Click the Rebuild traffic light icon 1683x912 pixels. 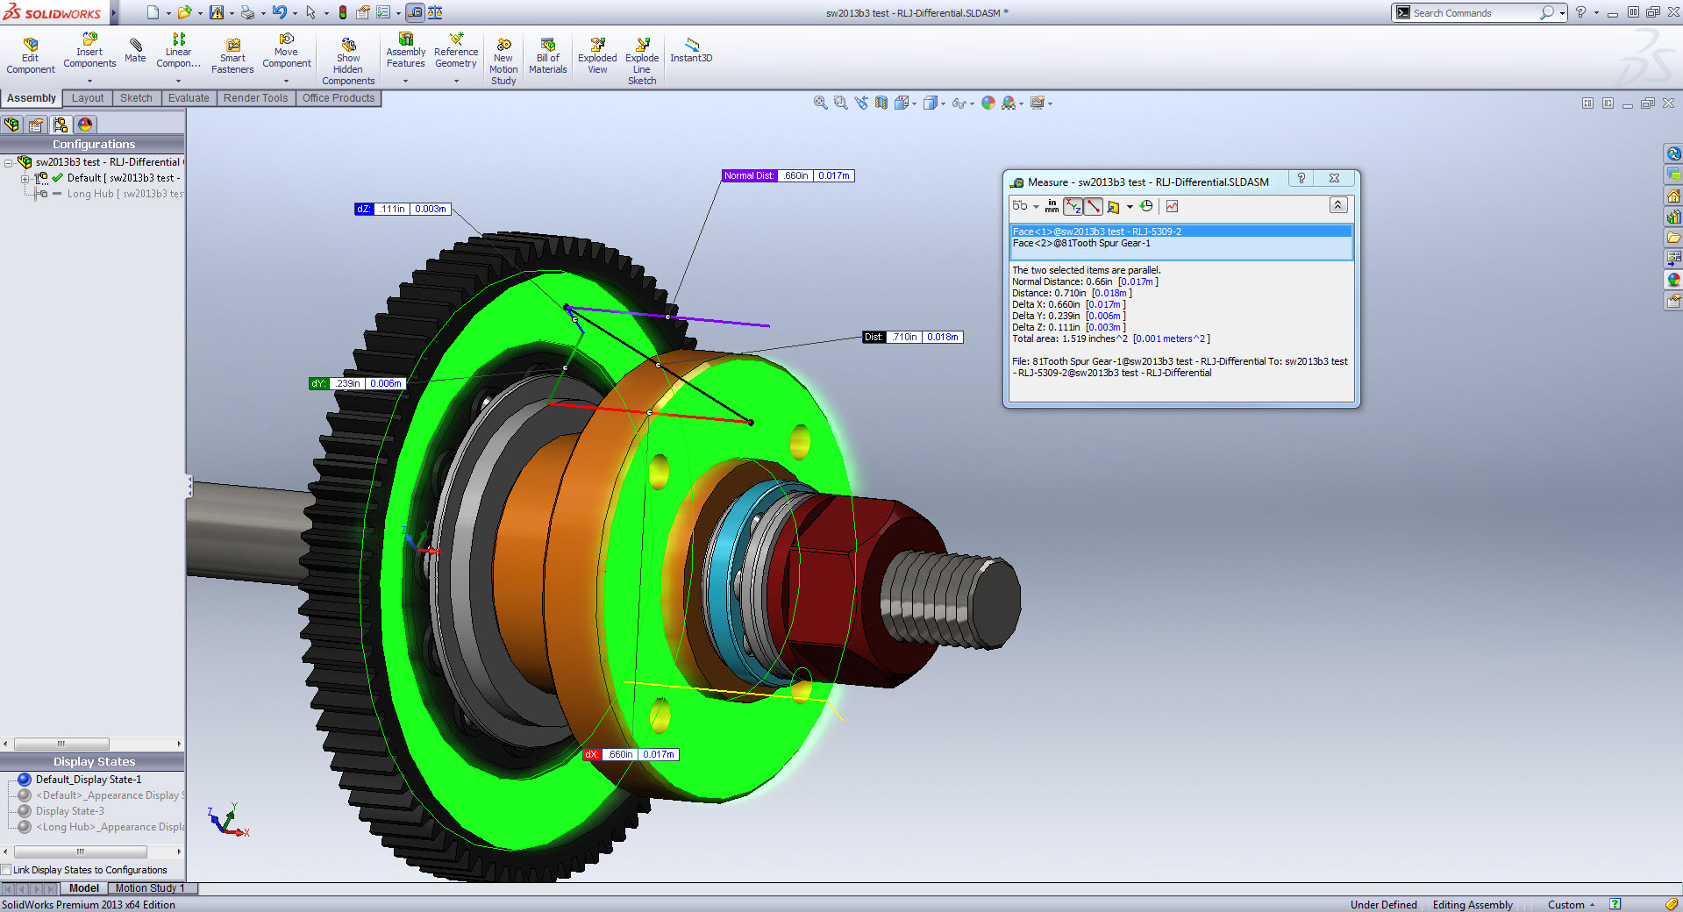tap(343, 12)
